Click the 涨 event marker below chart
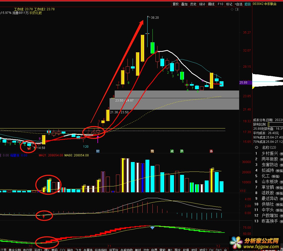This screenshot has height=251, width=283. pyautogui.click(x=211, y=151)
